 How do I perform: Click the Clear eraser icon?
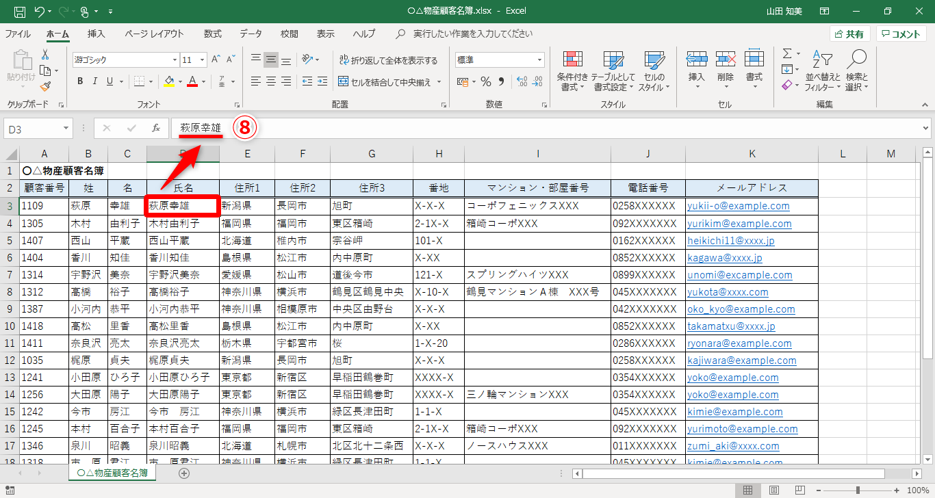(x=787, y=85)
